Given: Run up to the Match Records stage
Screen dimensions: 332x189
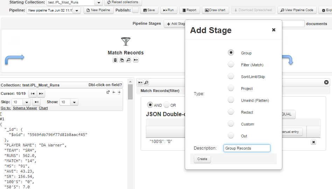Looking at the screenshot, I should (x=136, y=60).
